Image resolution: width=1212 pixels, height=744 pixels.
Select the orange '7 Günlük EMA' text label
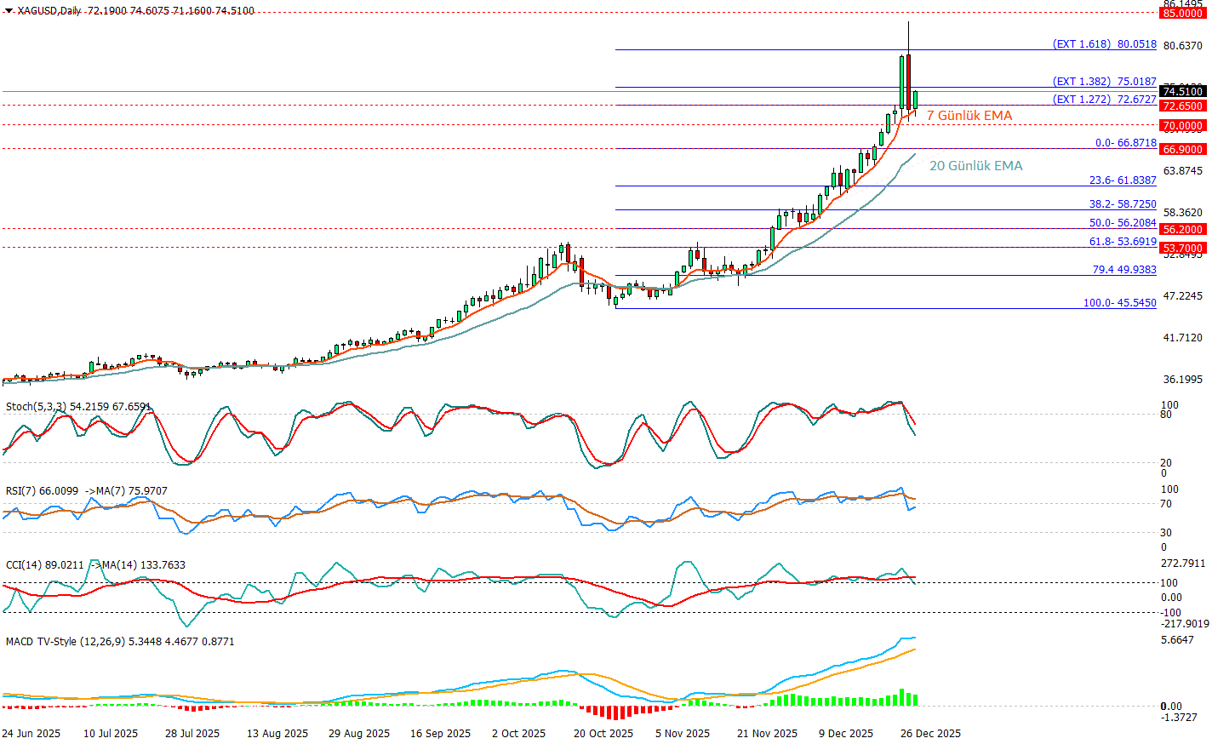pos(969,116)
